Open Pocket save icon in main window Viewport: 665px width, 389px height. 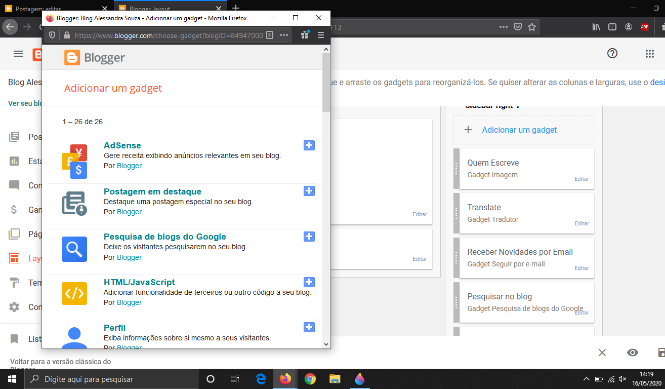517,27
